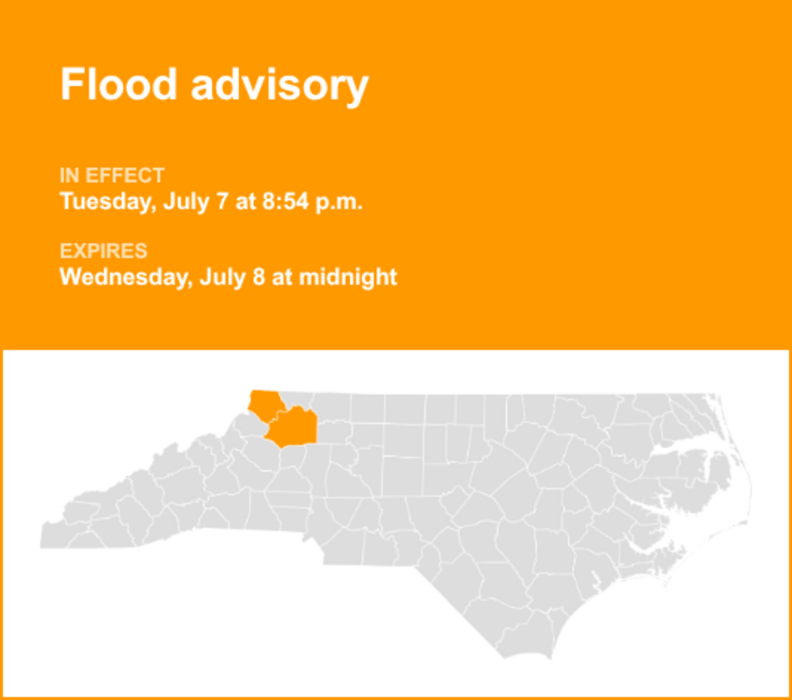Click the Flood advisory headline
The image size is (792, 700).
(214, 86)
